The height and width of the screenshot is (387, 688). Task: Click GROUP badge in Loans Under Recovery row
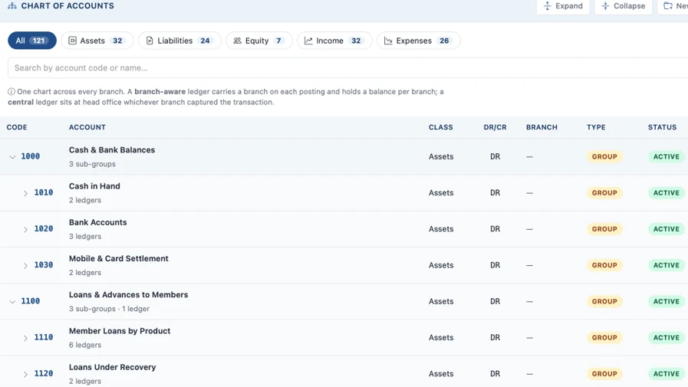(604, 374)
